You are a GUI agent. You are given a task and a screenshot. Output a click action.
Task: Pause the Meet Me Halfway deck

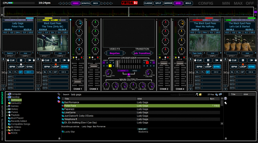coord(208,60)
